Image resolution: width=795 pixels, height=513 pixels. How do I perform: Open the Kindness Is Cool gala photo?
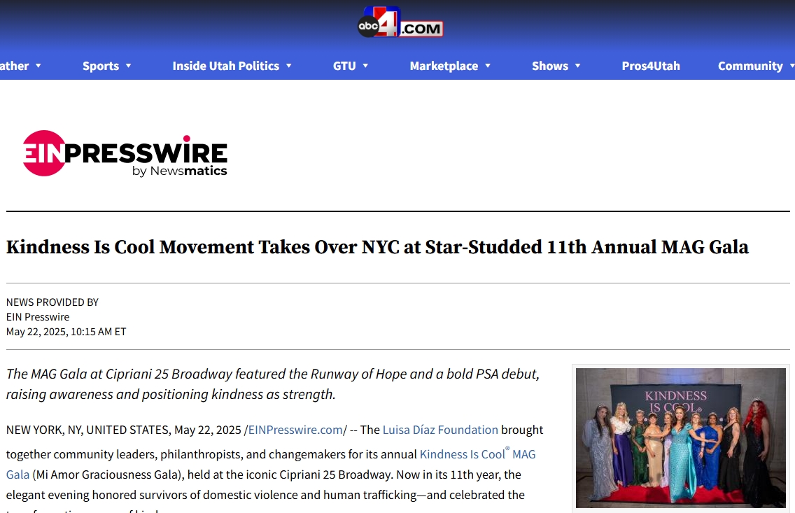coord(680,438)
